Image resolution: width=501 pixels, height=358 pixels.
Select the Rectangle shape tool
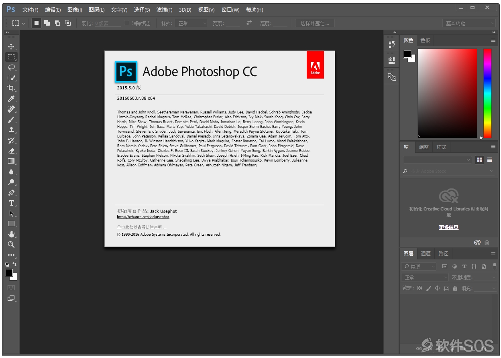point(11,224)
